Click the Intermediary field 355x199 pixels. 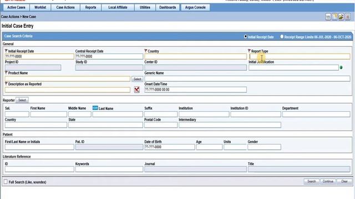coord(230,125)
